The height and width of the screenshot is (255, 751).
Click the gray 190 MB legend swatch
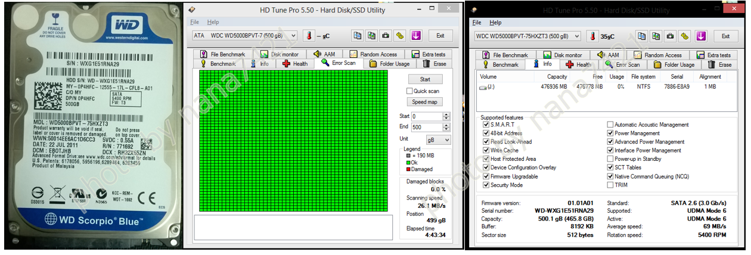pos(408,156)
